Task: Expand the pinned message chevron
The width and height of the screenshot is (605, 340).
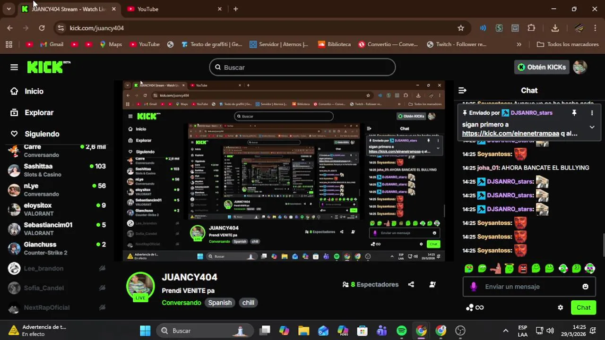Action: click(592, 127)
